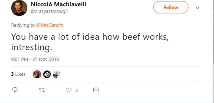Click the 'Likes' label text

pos(20,74)
